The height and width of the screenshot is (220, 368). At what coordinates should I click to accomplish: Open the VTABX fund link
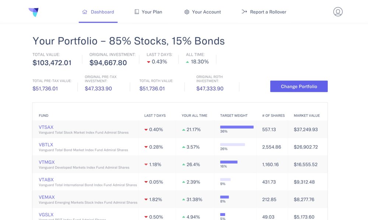tap(46, 180)
